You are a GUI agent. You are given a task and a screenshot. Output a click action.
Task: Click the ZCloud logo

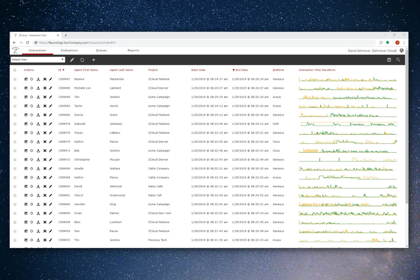coord(16,50)
